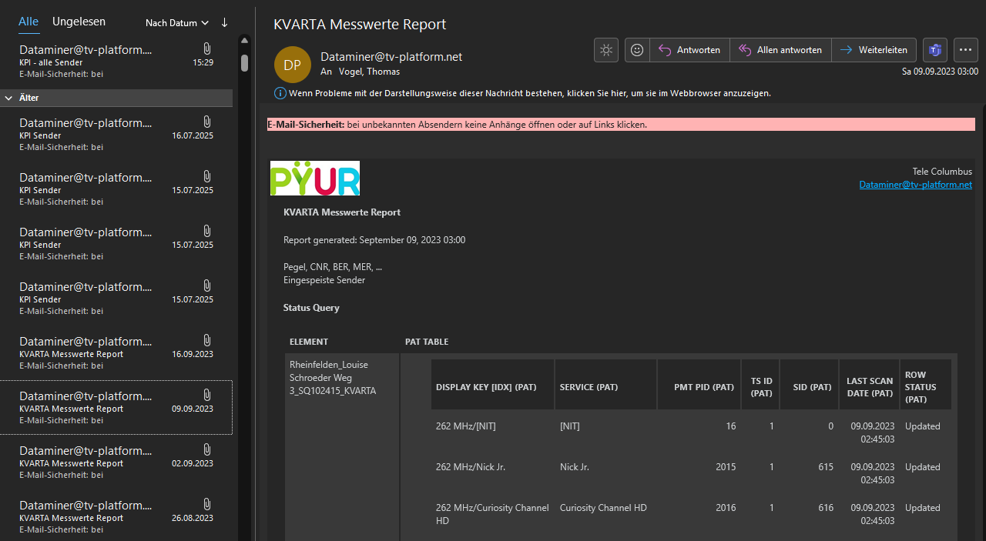Click attachment paperclip on 16.07.2025 mail
The image size is (986, 541).
click(206, 122)
